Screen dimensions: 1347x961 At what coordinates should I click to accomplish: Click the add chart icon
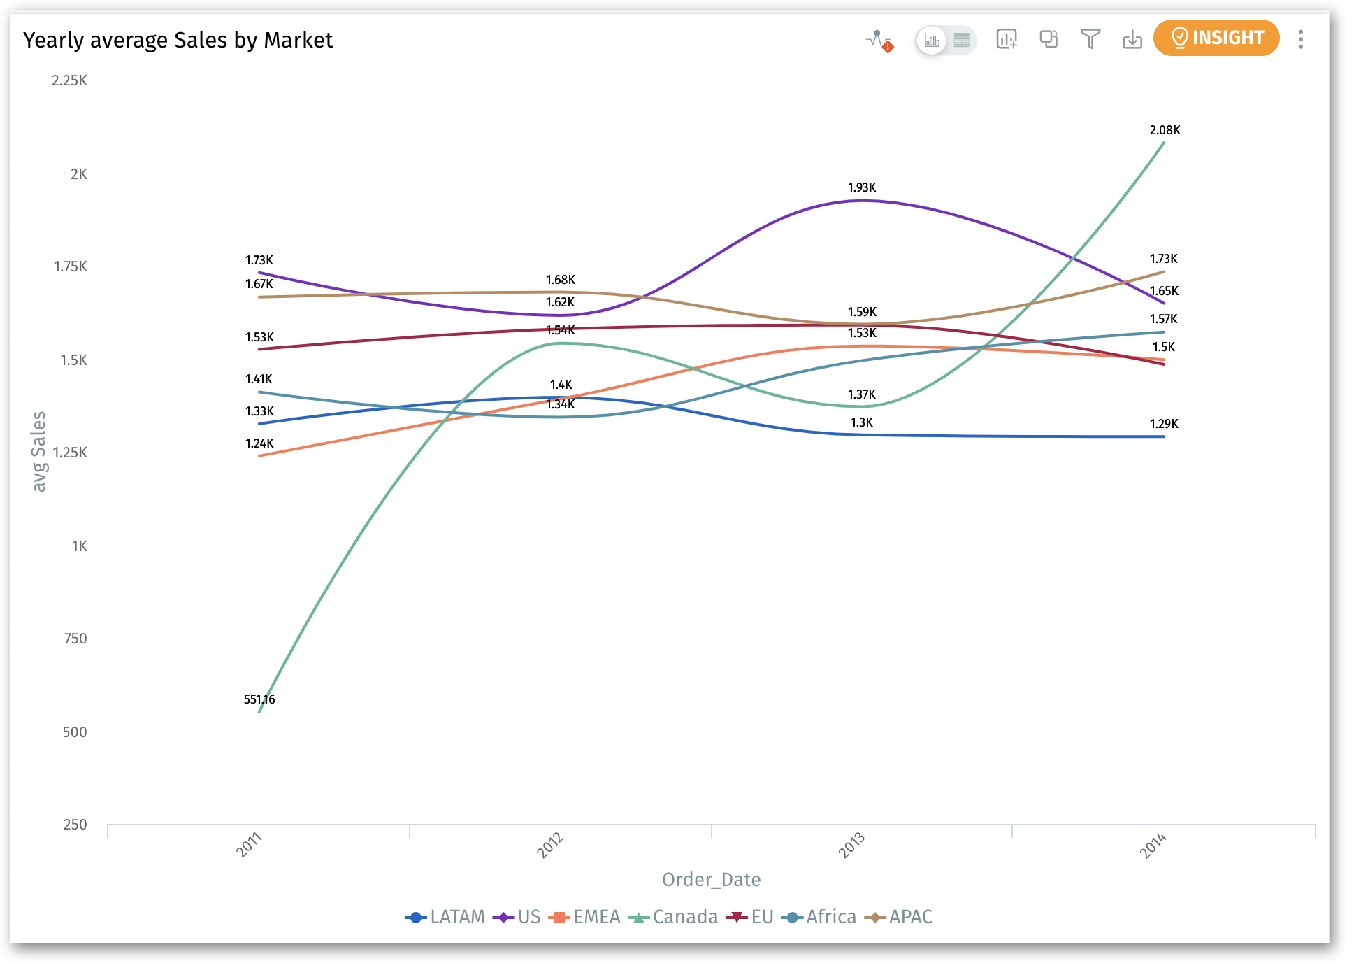[x=1007, y=39]
